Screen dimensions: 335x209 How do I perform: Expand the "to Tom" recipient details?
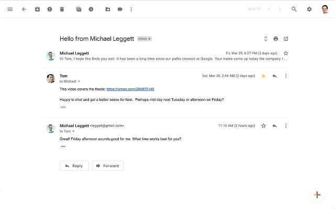pyautogui.click(x=73, y=131)
